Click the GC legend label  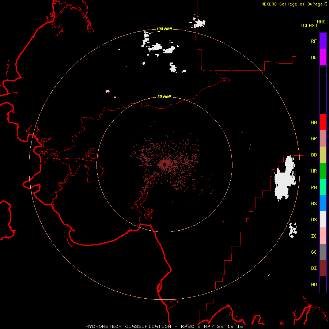point(314,252)
